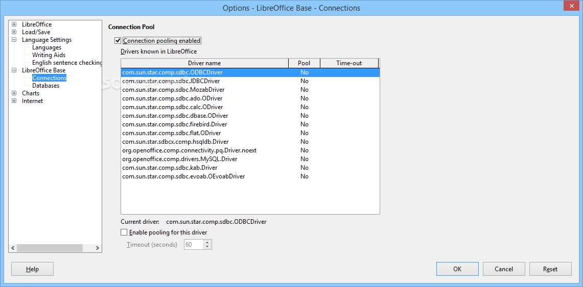
Task: Increase Timeout with up spinner arrow
Action: (x=207, y=243)
